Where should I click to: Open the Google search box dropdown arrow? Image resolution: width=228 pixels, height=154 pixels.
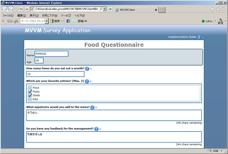tap(47, 21)
